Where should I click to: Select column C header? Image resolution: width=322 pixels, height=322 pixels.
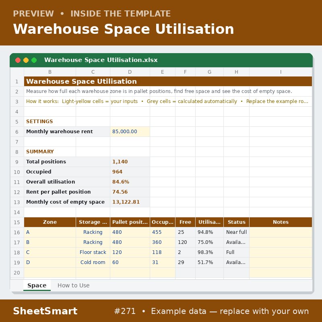[93, 72]
